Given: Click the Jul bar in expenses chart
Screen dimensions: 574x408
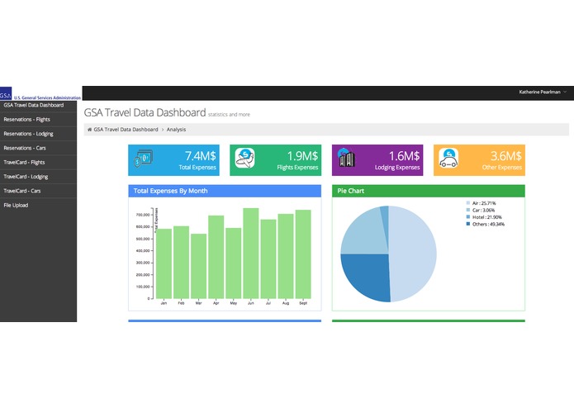Looking at the screenshot, I should pyautogui.click(x=268, y=259).
